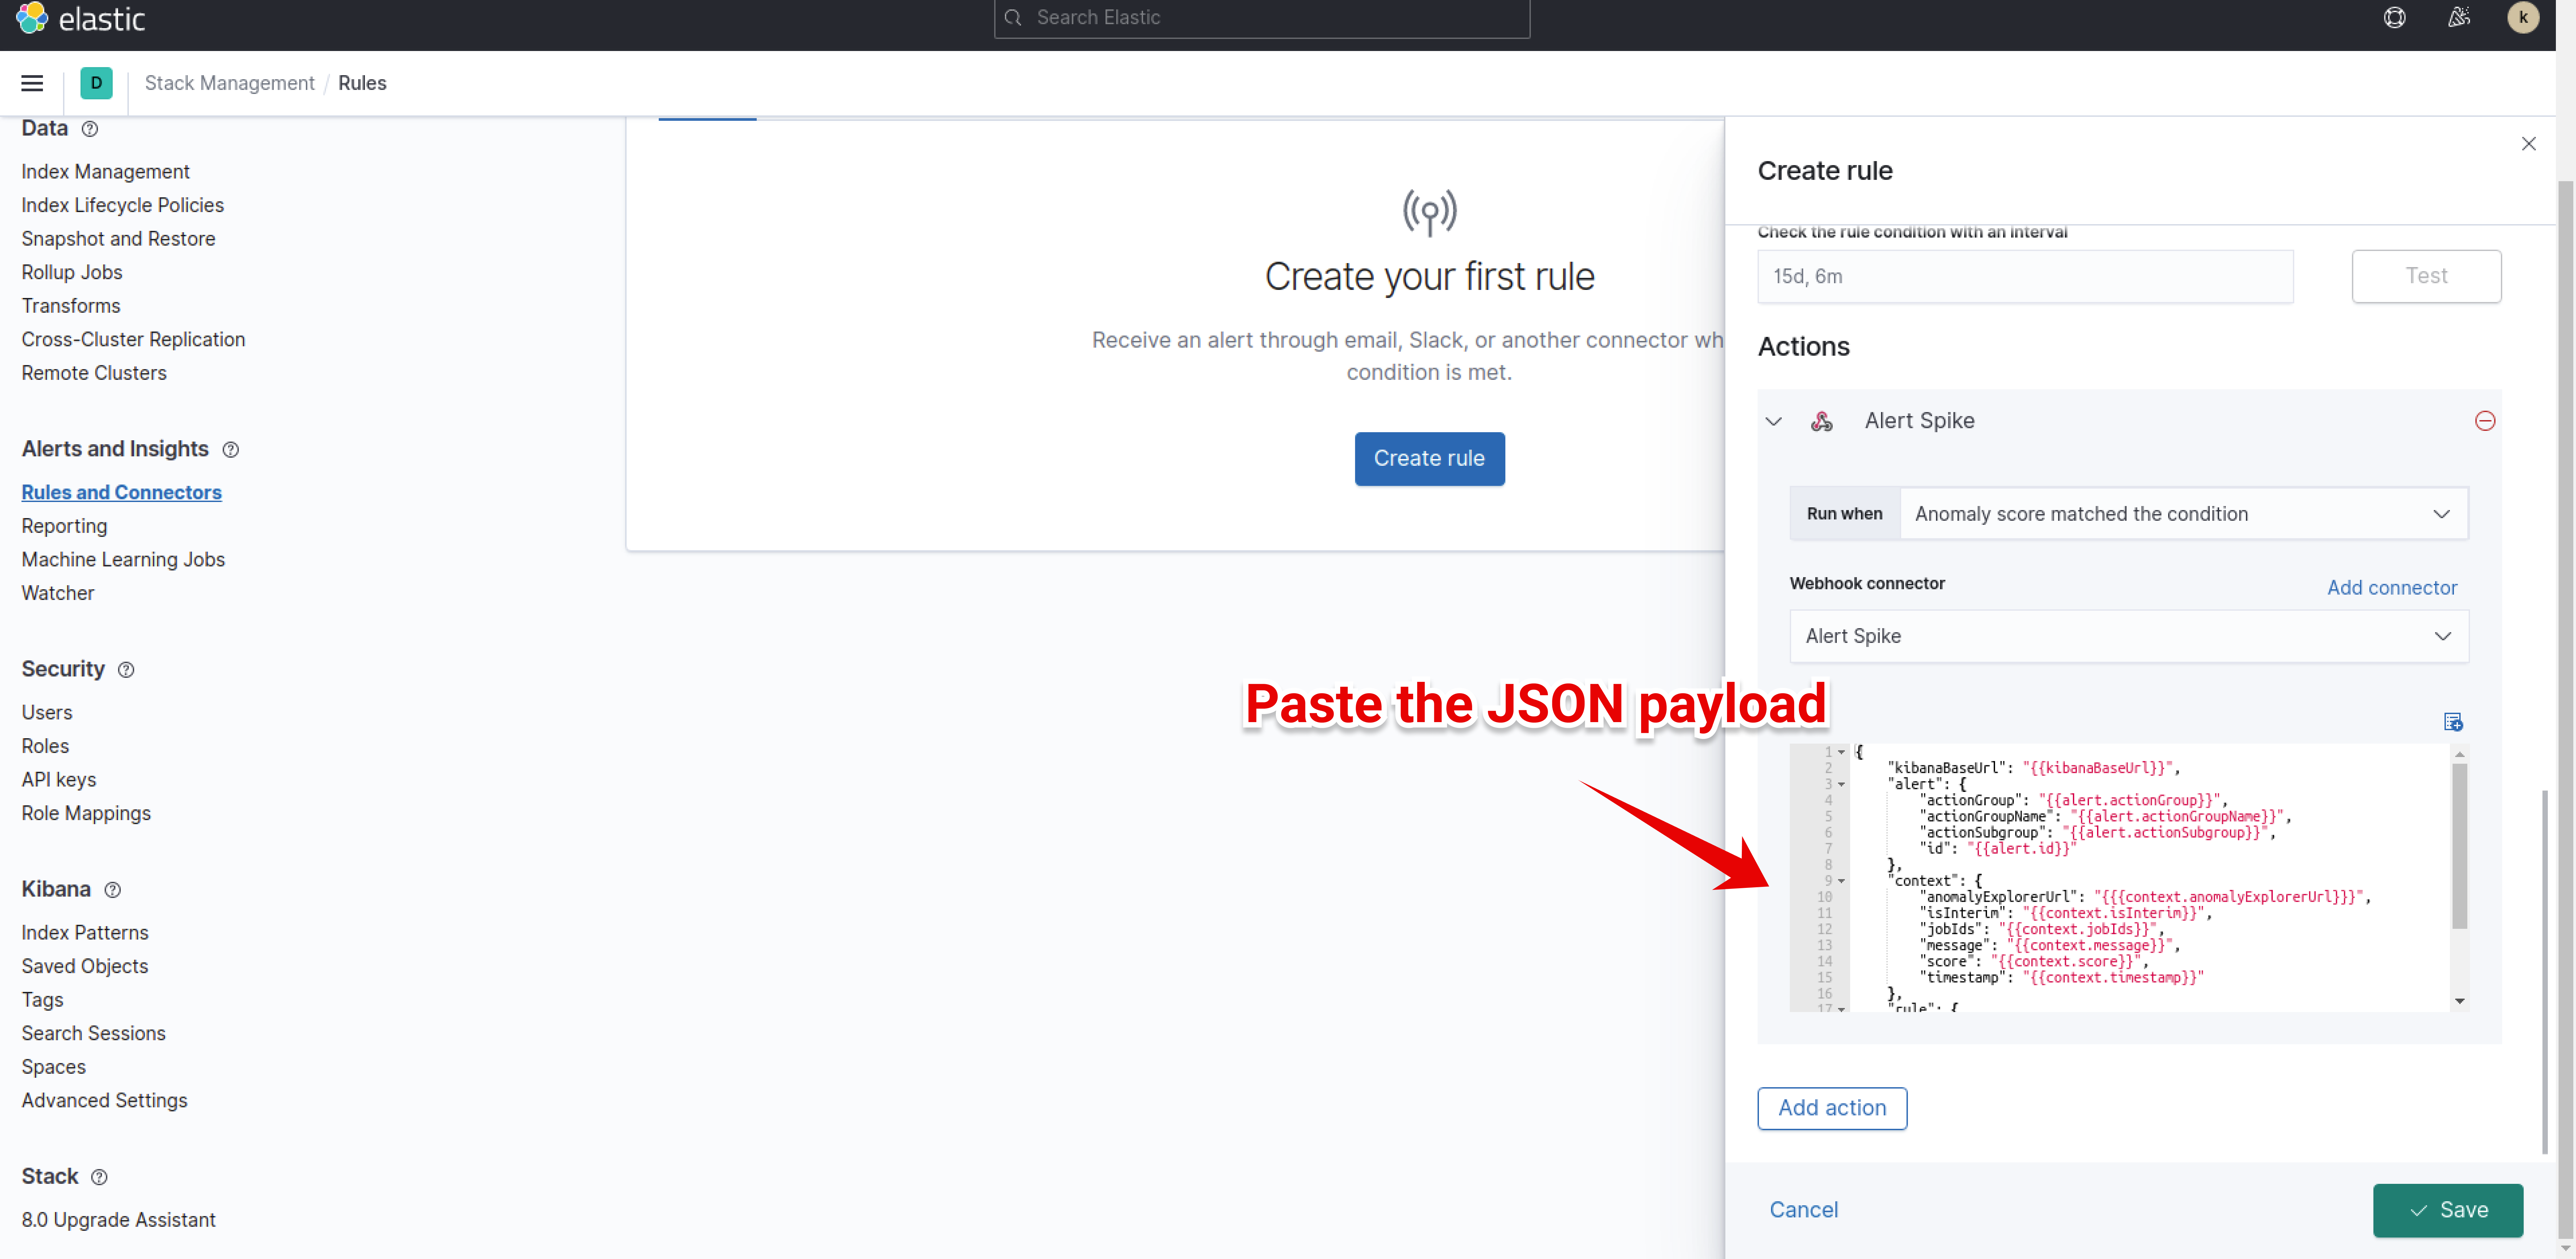Click the add variable icon above the JSON editor
This screenshot has height=1259, width=2576.
tap(2453, 721)
